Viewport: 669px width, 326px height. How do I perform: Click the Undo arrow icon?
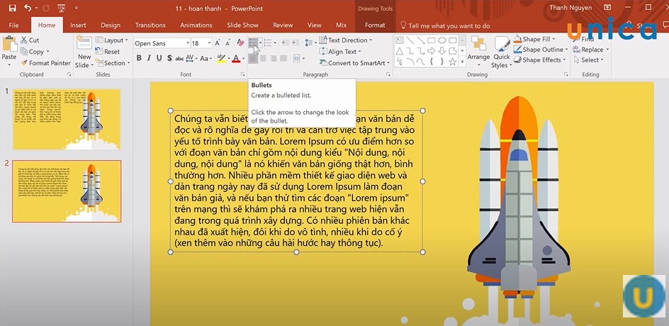28,8
